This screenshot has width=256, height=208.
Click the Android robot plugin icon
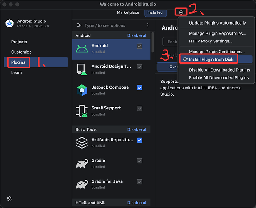click(82, 49)
